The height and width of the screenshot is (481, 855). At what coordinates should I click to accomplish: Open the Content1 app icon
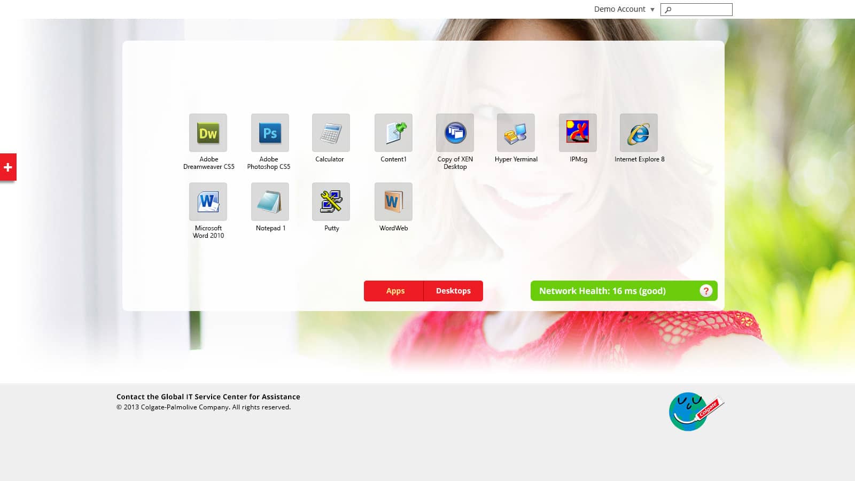click(x=393, y=133)
